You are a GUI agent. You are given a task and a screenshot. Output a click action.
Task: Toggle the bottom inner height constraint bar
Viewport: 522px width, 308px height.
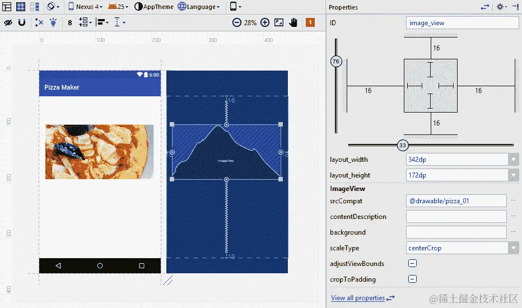[x=431, y=101]
